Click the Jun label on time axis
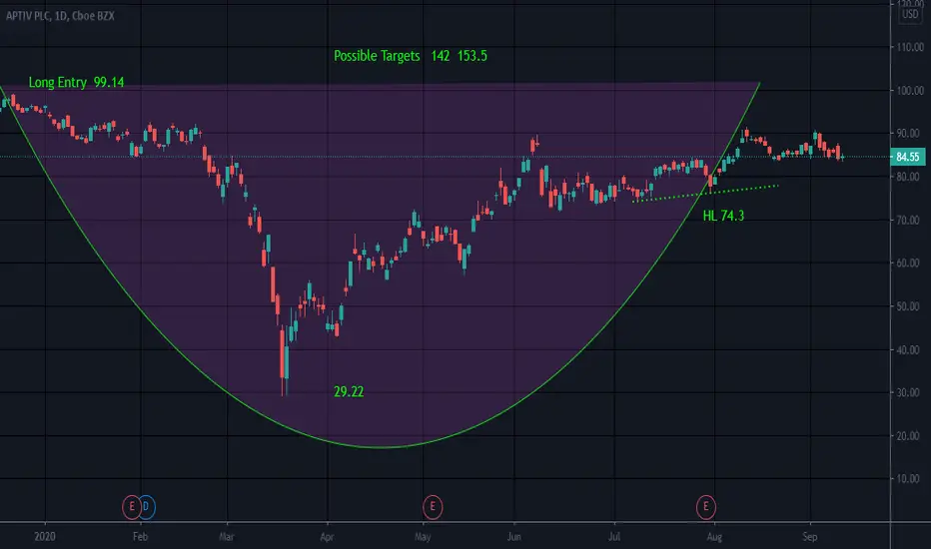931x549 pixels. tap(514, 537)
